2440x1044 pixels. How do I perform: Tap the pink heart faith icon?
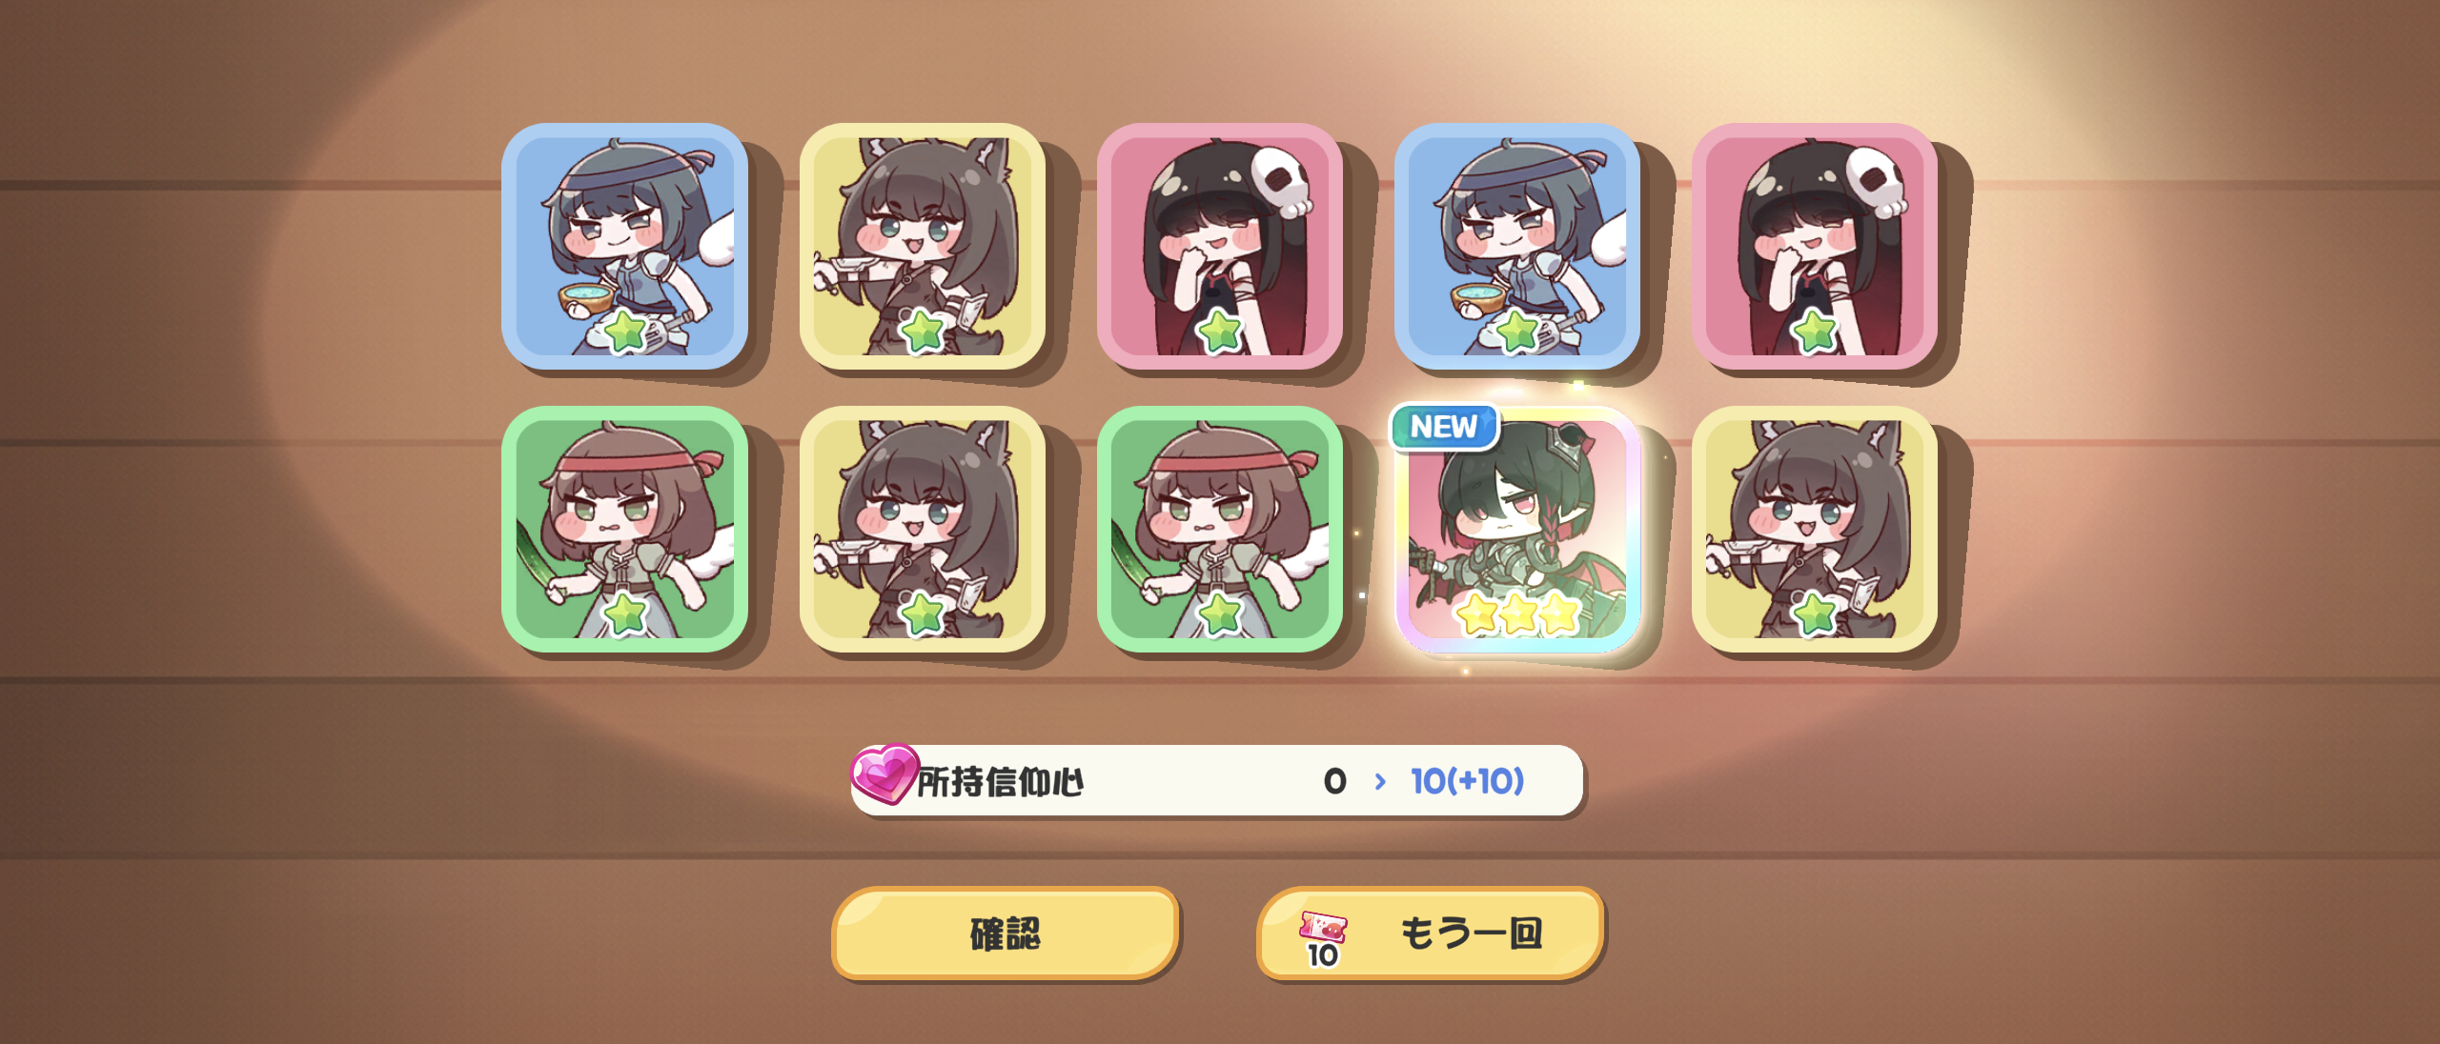point(884,773)
